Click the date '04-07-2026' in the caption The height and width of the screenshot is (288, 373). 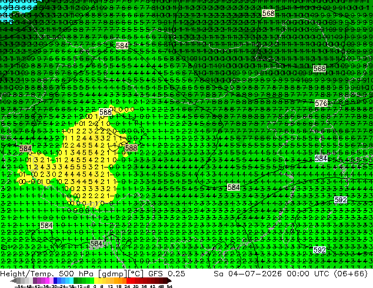pyautogui.click(x=255, y=274)
